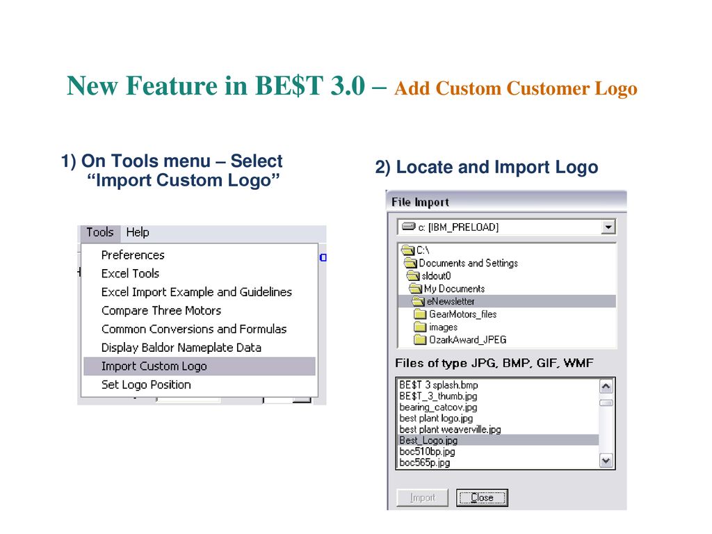This screenshot has width=712, height=534.
Task: Click the images folder icon
Action: click(x=421, y=327)
